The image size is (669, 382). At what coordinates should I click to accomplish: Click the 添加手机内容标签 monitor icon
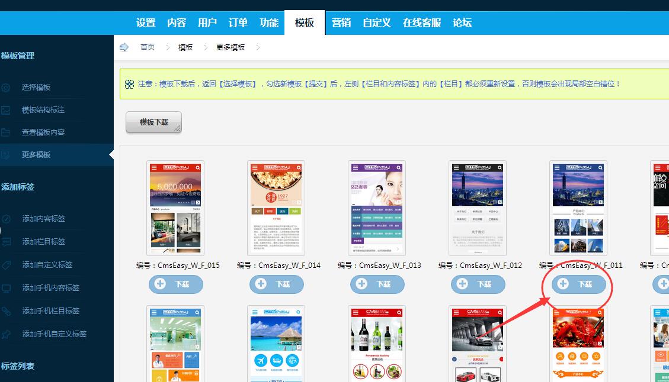(6, 287)
